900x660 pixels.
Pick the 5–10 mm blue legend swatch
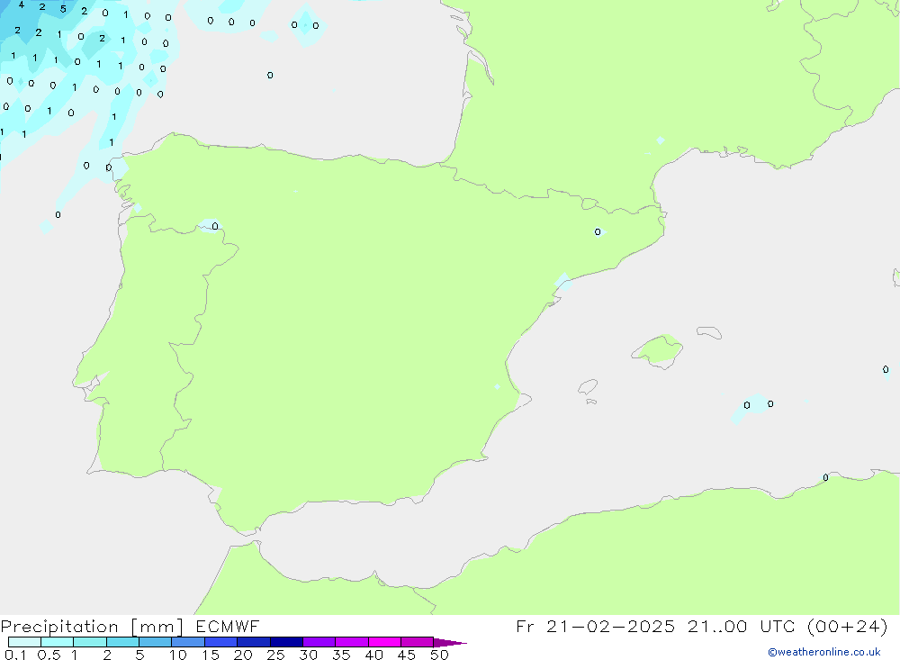(156, 642)
